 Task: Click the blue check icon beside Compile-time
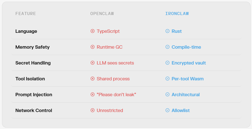point(167,47)
